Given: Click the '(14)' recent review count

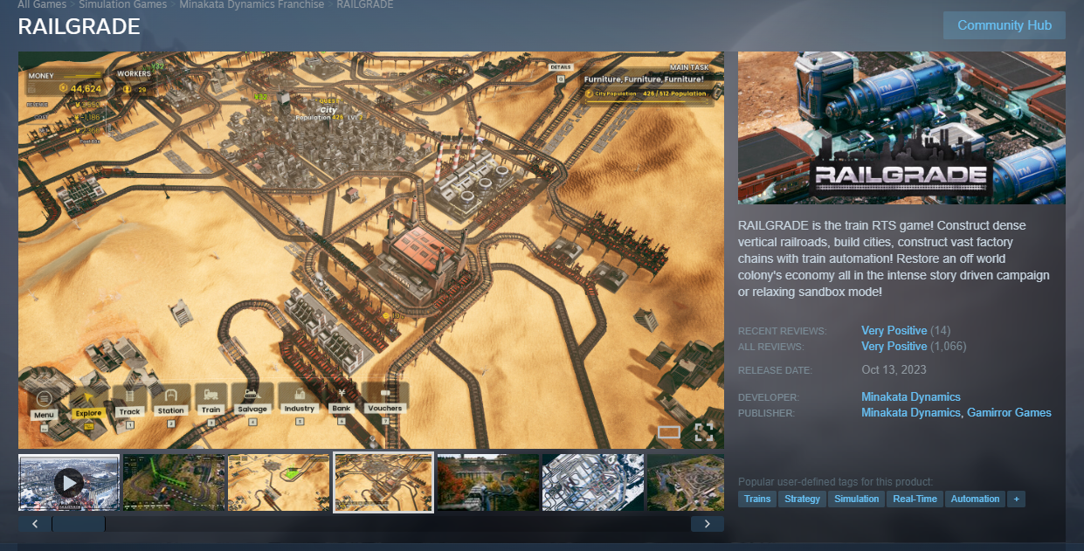Looking at the screenshot, I should click(941, 330).
